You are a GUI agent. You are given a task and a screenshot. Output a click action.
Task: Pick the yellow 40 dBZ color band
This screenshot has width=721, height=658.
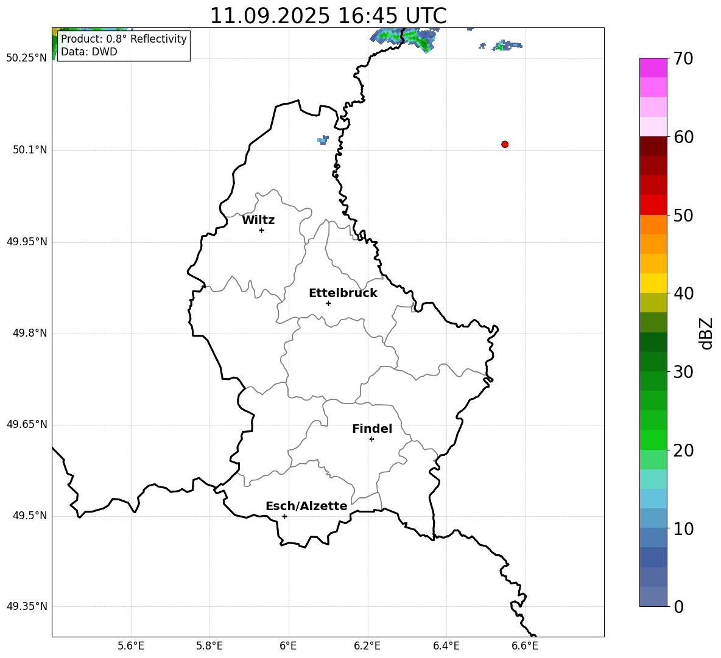[653, 283]
